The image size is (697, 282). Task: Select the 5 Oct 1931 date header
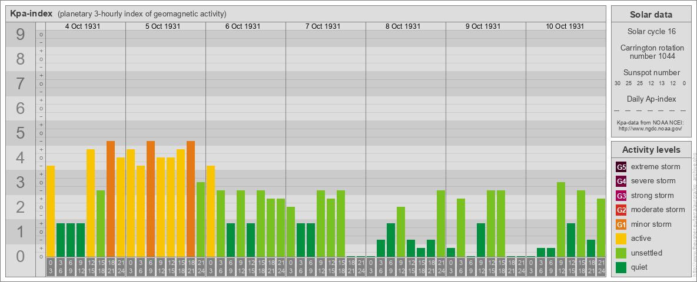point(162,26)
